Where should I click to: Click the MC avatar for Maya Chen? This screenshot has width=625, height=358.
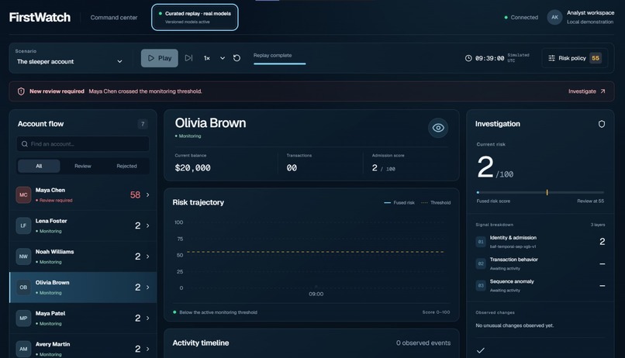click(x=23, y=194)
